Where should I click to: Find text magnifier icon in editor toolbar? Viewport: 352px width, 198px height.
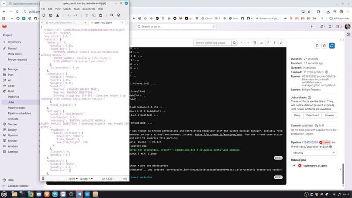tap(112, 15)
